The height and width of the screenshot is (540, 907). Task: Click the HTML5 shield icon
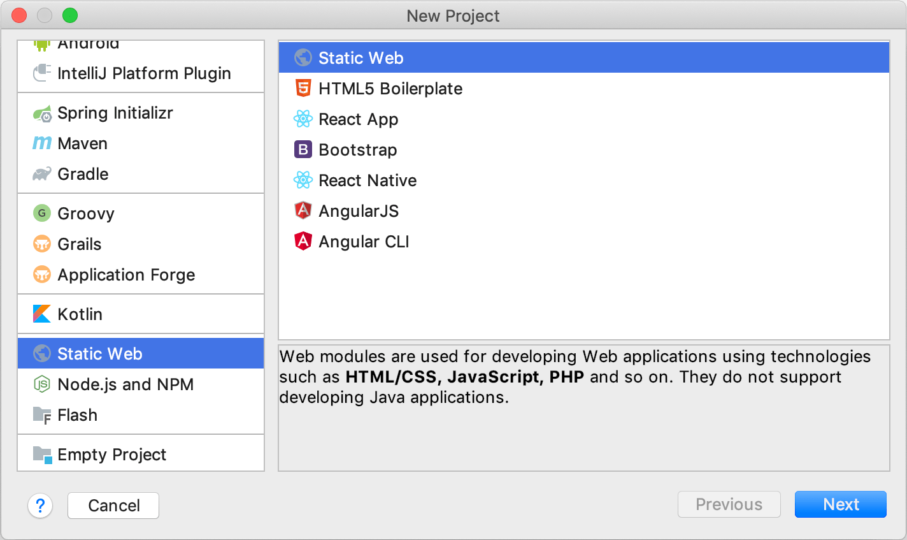(x=303, y=88)
